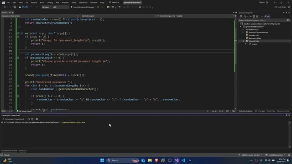Open the passwordGenerator project scope dropdown
The width and height of the screenshot is (292, 164).
(x=40, y=16)
